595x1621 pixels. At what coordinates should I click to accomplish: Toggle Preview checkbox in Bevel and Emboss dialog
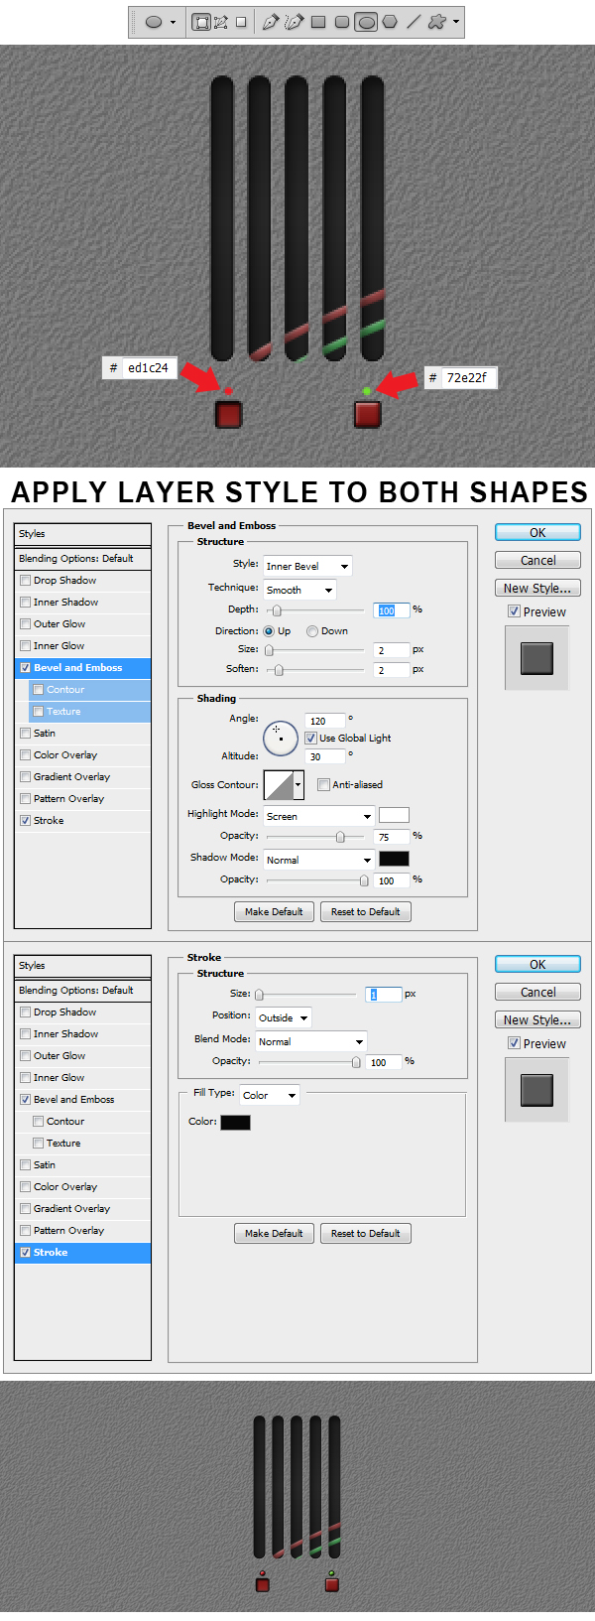(x=514, y=611)
